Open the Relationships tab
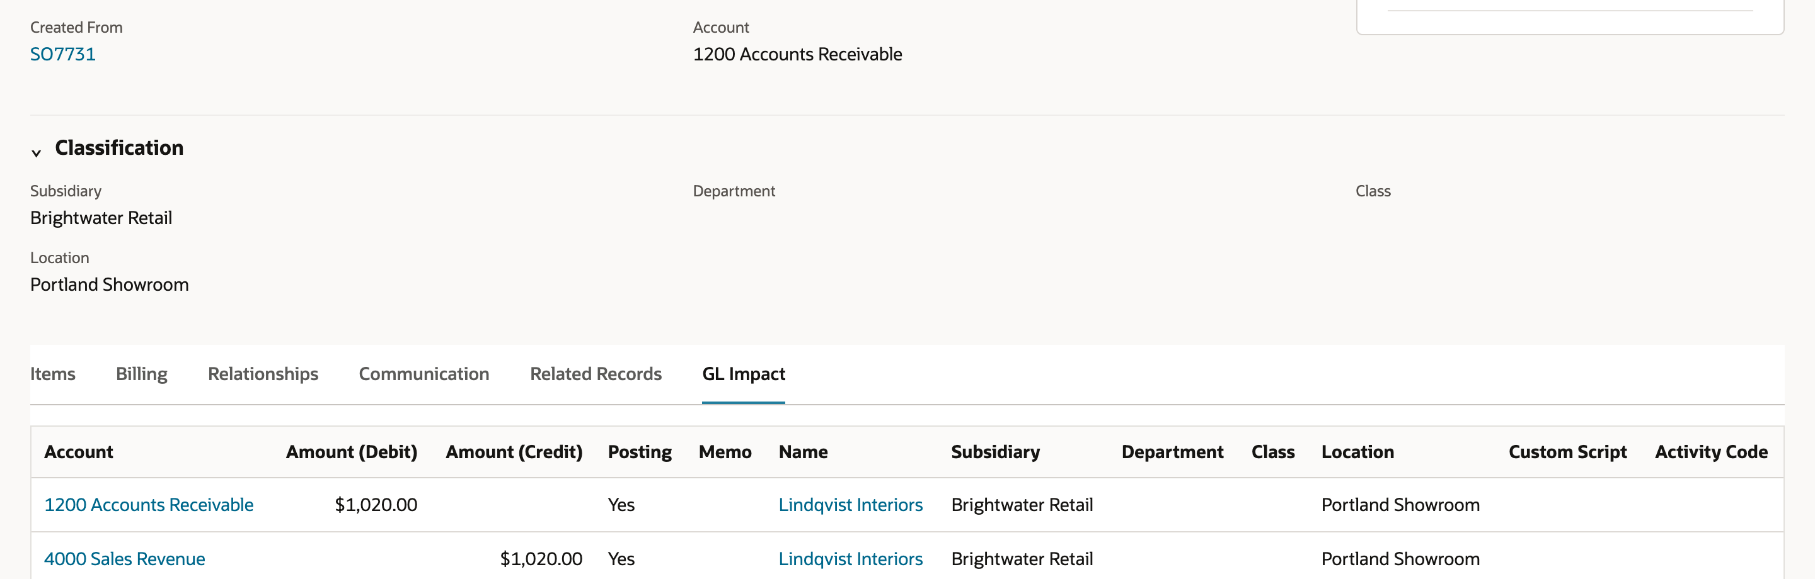Screen dimensions: 1815x579 pyautogui.click(x=263, y=374)
